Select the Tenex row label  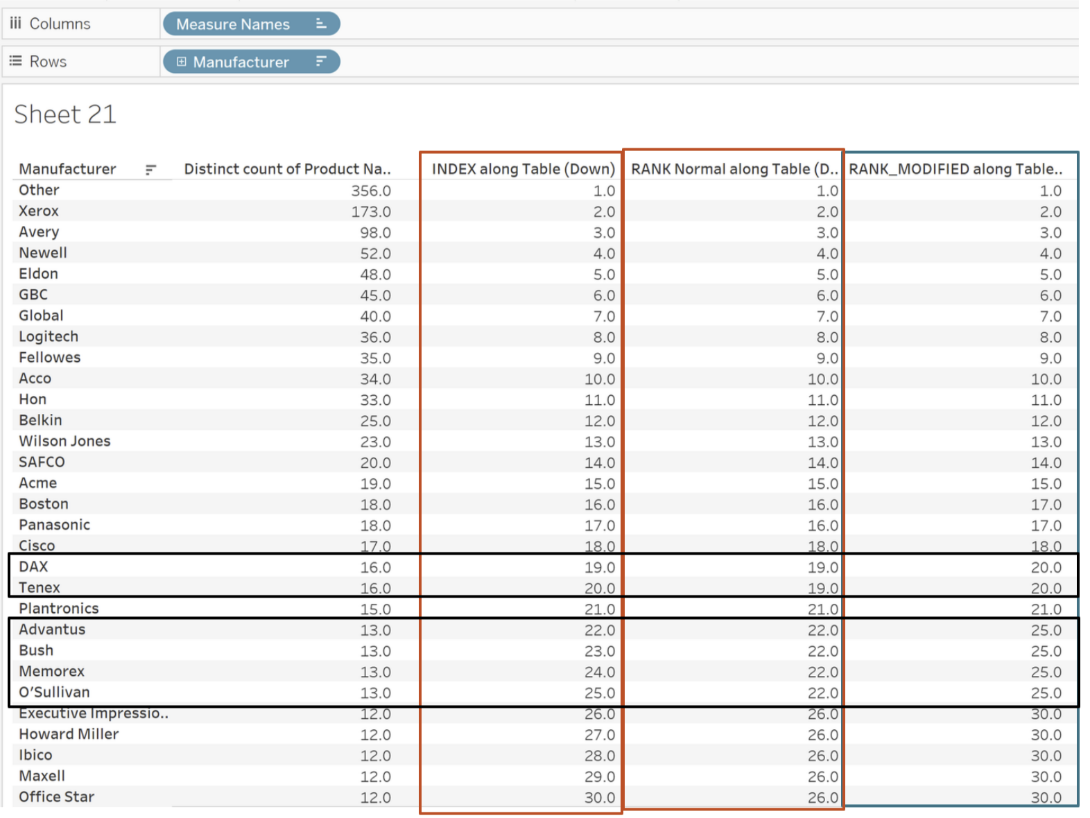(40, 588)
